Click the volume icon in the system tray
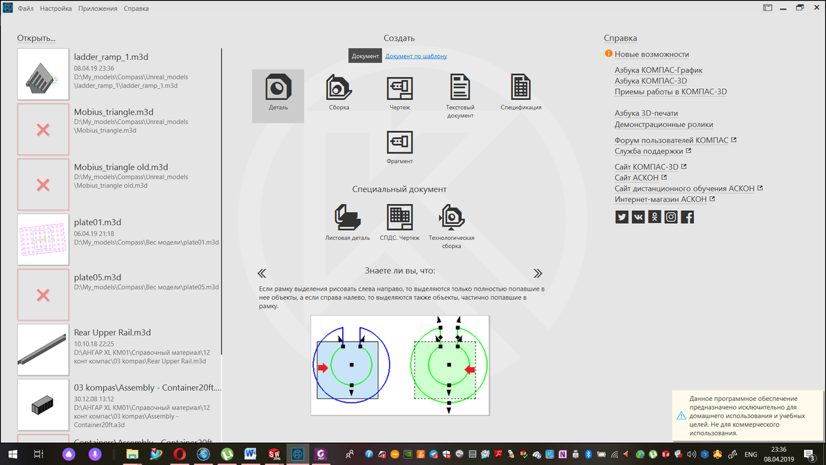 tap(693, 454)
